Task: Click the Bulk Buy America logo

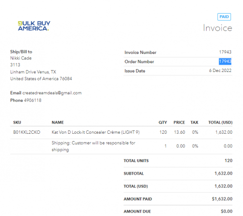Action: (34, 26)
